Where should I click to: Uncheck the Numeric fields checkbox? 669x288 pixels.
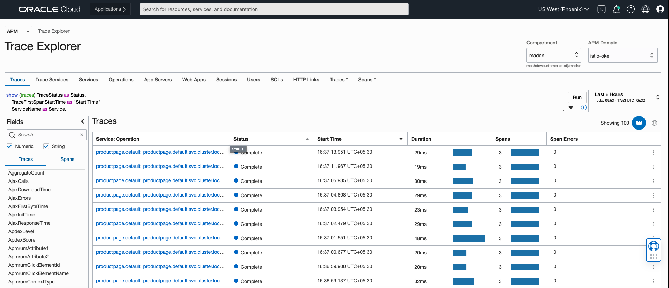click(x=10, y=146)
